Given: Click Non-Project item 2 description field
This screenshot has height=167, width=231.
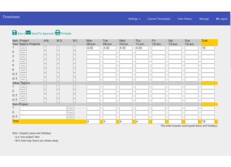Looking at the screenshot, I should click(43, 113).
